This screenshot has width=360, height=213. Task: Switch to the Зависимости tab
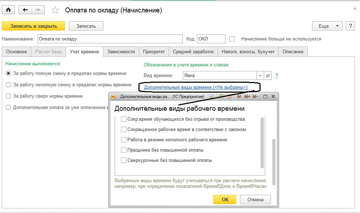(x=121, y=51)
